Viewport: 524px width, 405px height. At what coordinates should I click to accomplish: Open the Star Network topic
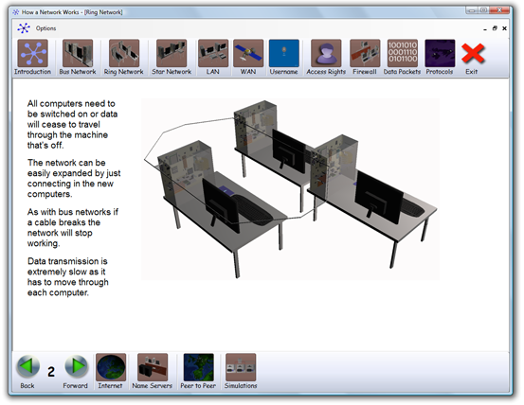172,53
